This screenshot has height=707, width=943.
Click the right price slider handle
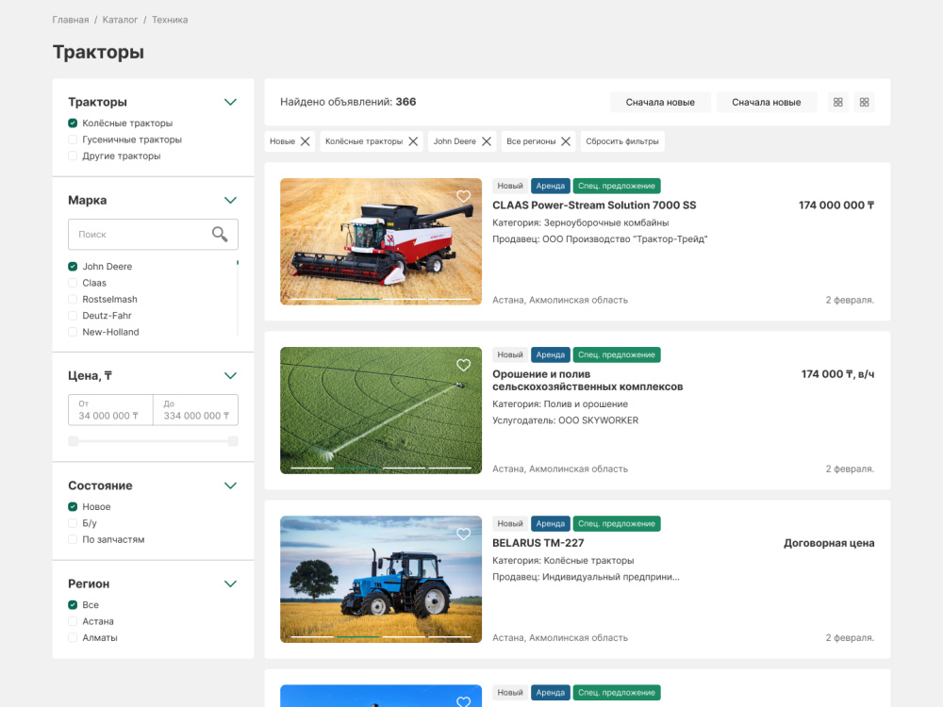coord(233,441)
